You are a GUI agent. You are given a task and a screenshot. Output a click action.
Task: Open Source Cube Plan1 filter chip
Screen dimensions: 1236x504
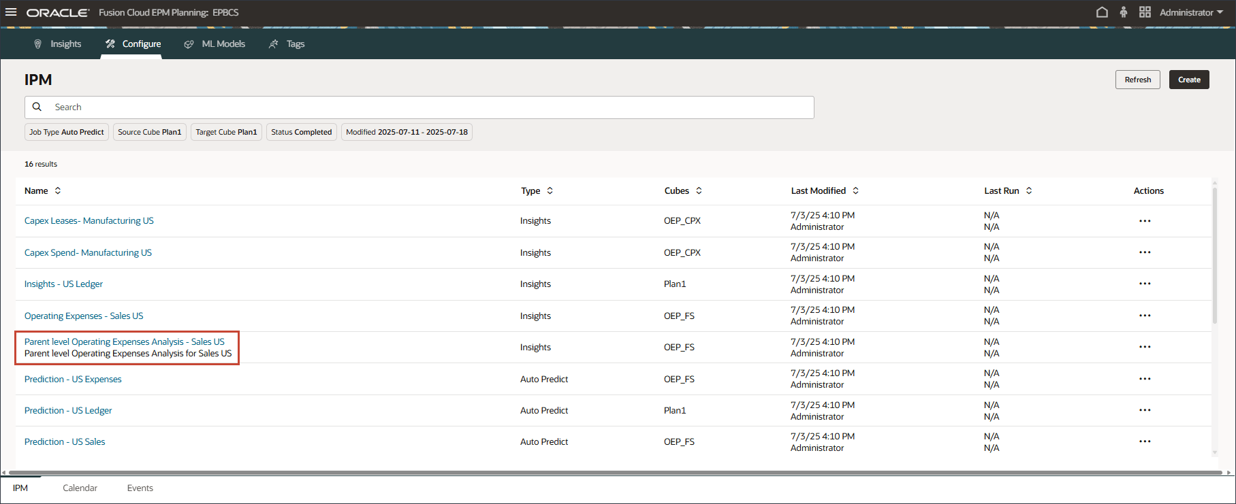point(150,132)
